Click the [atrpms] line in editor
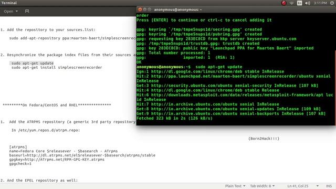336x189 pixels. click(x=18, y=147)
